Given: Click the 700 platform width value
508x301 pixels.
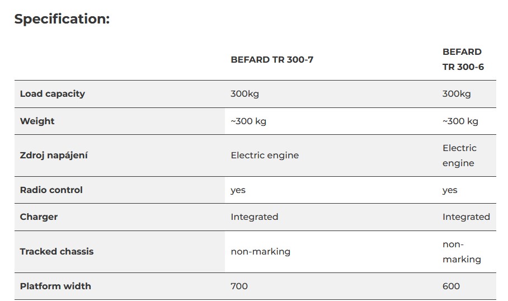Looking at the screenshot, I should pyautogui.click(x=239, y=286).
